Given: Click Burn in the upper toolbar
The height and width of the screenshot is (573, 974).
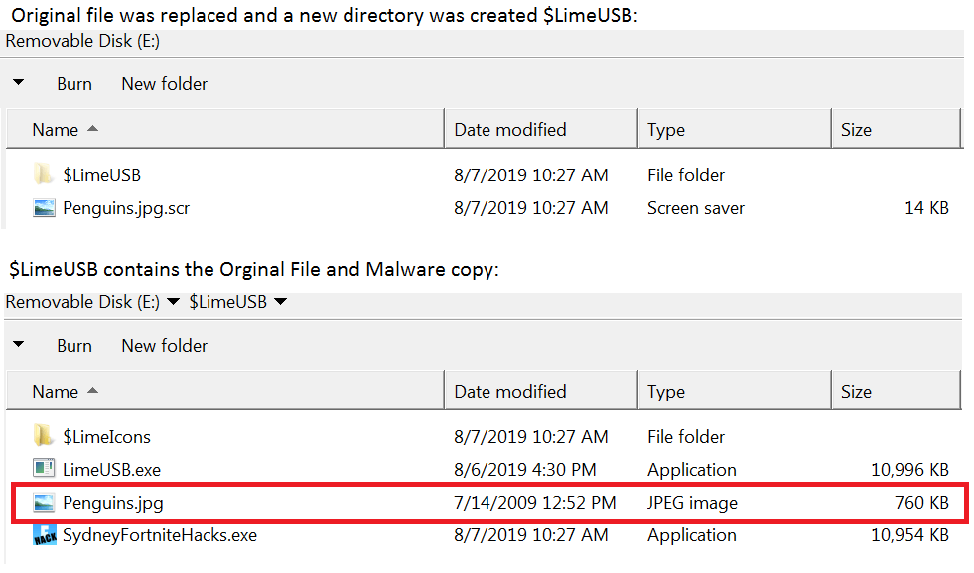Looking at the screenshot, I should [74, 83].
